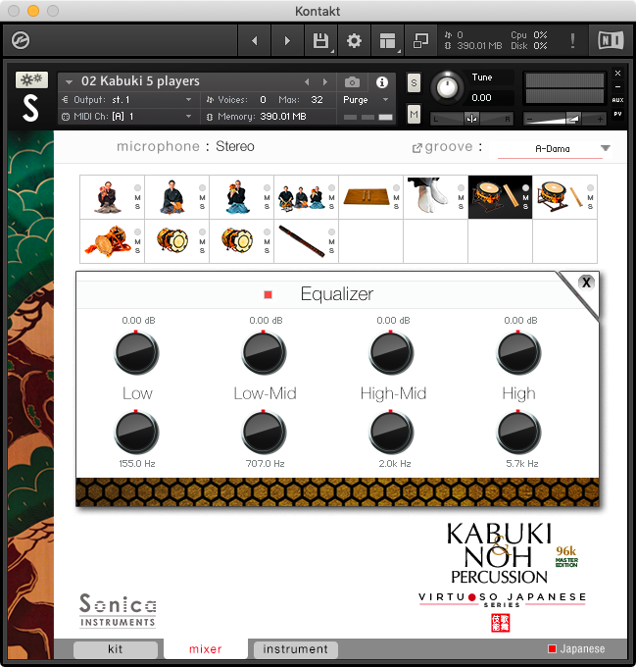This screenshot has width=636, height=667.
Task: Solo the instrument with header S button
Action: [414, 83]
